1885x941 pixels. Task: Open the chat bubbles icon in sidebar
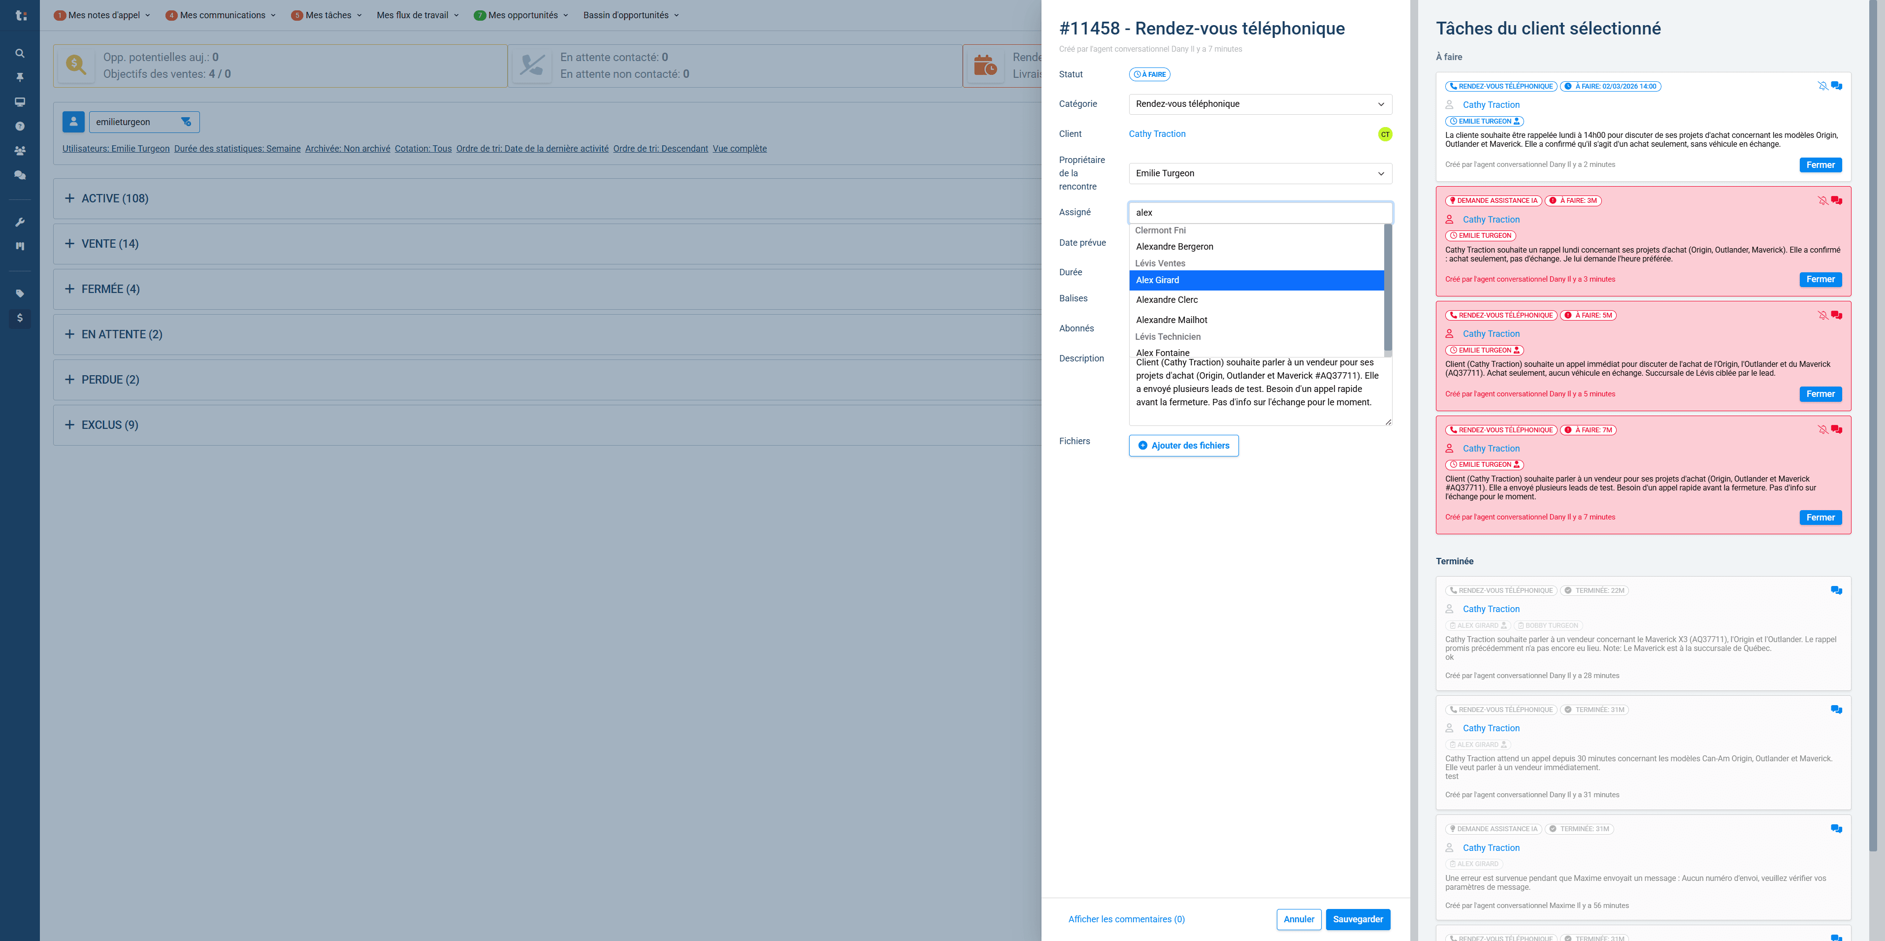pos(20,175)
